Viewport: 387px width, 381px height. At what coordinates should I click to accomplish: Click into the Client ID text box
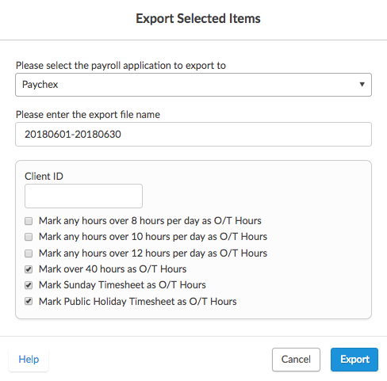coord(83,196)
